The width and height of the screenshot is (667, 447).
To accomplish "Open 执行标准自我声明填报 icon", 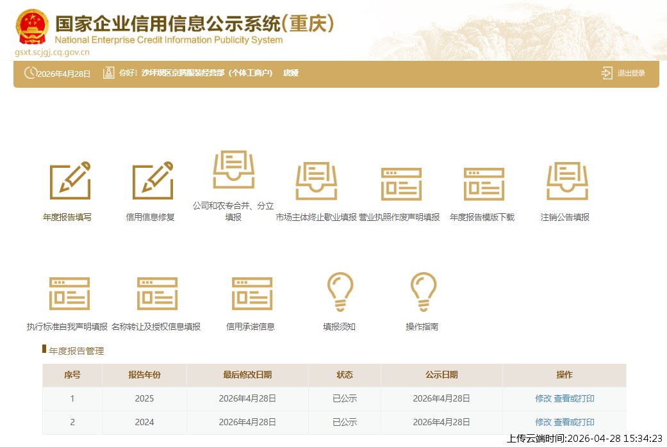I will coord(69,293).
